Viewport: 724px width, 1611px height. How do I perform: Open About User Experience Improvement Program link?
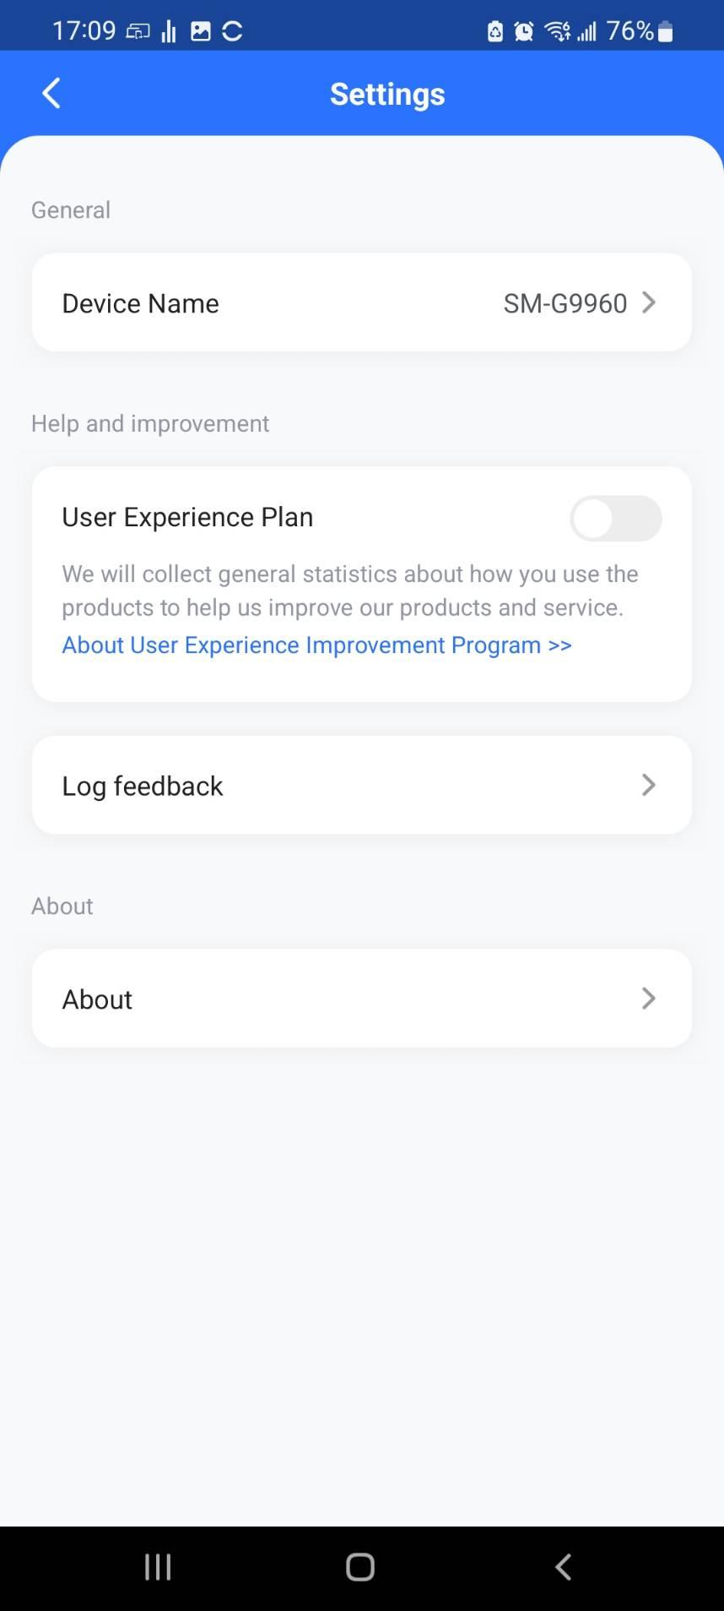316,645
